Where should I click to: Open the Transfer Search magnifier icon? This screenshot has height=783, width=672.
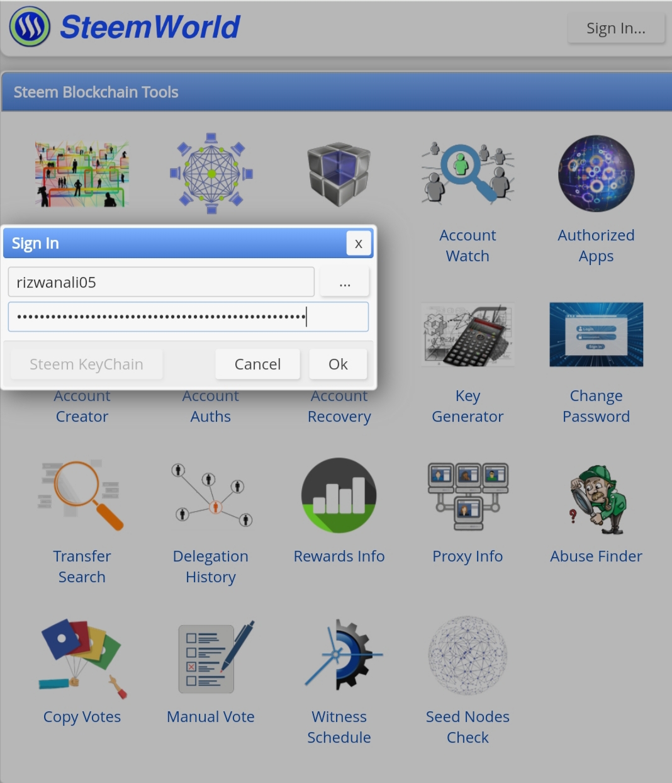[x=82, y=495]
